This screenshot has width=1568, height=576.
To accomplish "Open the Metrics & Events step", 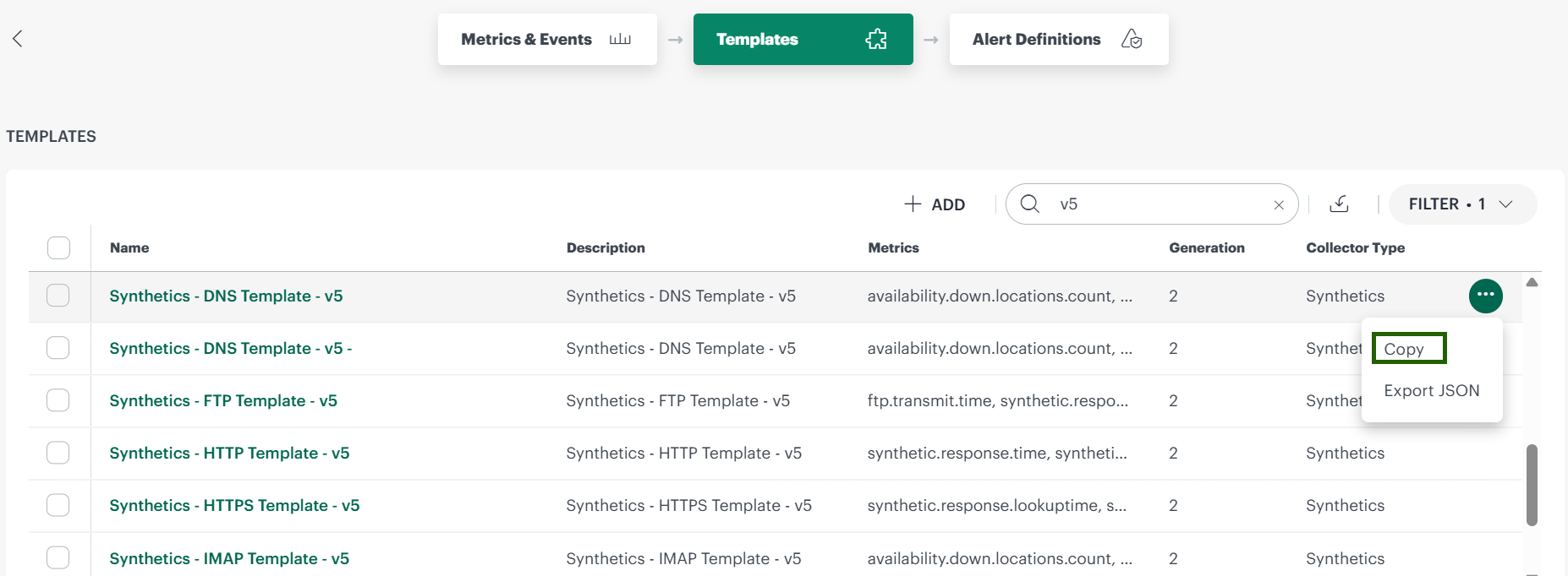I will tap(547, 39).
